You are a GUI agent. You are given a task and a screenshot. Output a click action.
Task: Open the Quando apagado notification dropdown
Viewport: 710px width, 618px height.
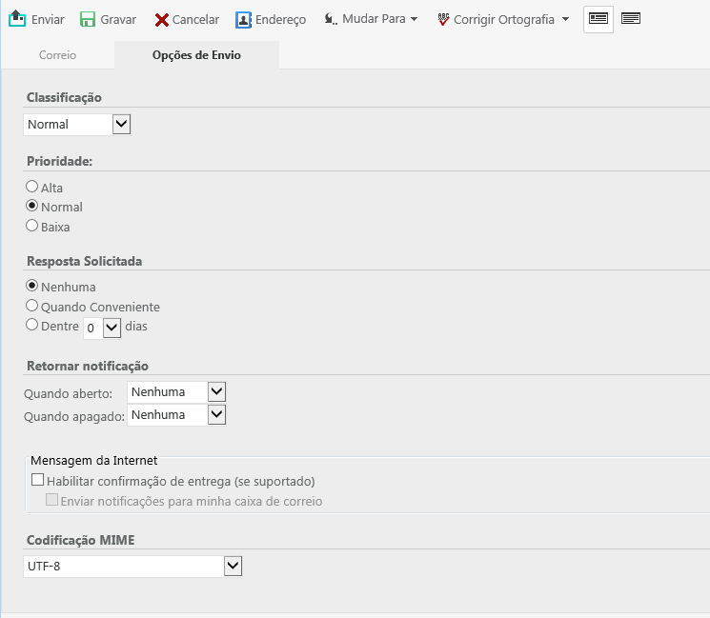pyautogui.click(x=176, y=415)
